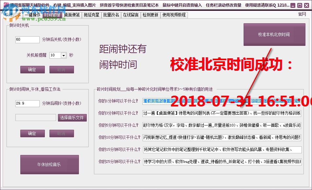Click 确定 in the shutdown countdown section

[x=32, y=69]
